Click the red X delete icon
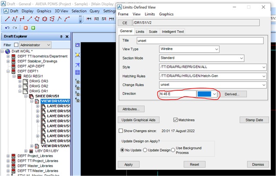Image resolution: width=276 pixels, height=176 pixels. (26, 28)
